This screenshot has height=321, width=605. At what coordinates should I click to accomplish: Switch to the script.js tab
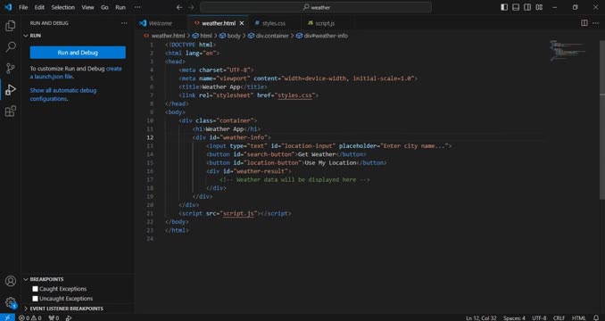(x=325, y=23)
